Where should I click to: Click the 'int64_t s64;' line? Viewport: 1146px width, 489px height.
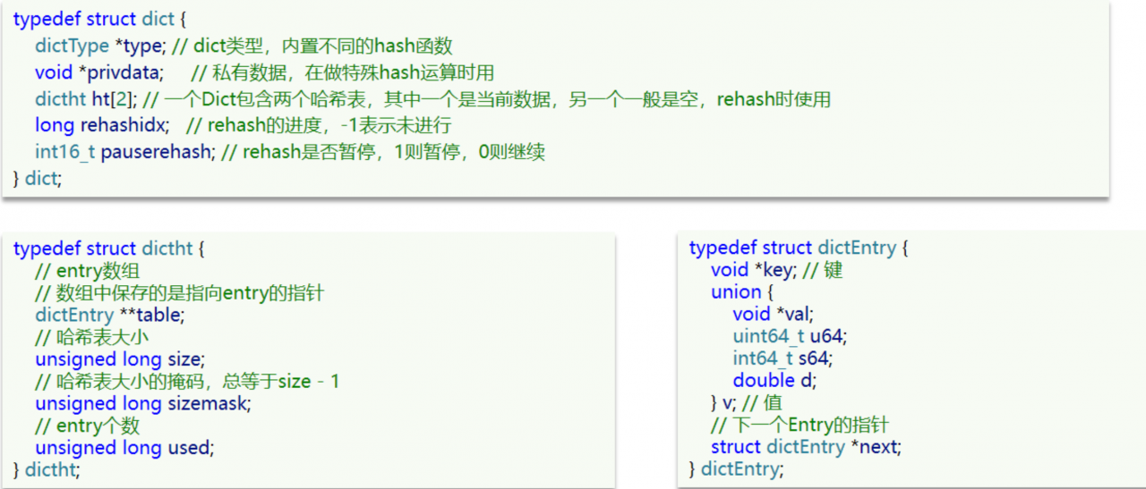pyautogui.click(x=783, y=358)
